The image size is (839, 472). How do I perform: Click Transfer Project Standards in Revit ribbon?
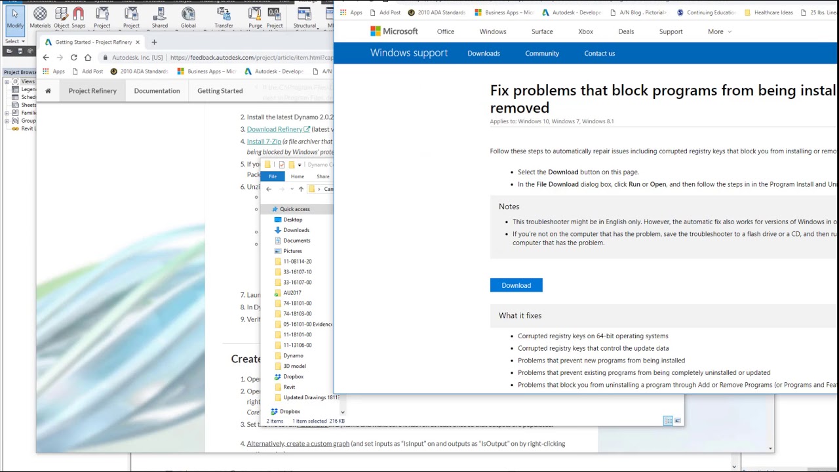(224, 18)
